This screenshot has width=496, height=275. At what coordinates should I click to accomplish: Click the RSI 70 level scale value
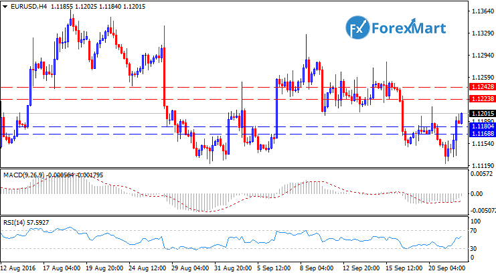pyautogui.click(x=475, y=231)
